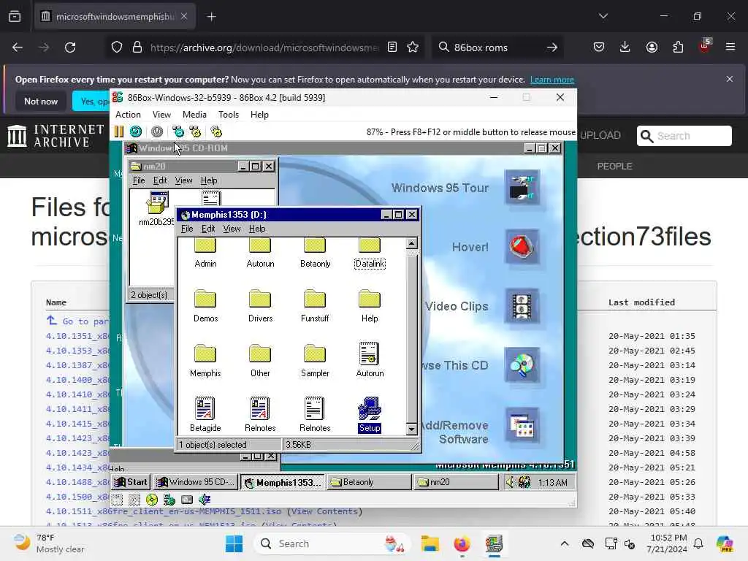Switch to Windows 95 CD-ROM taskbar button

coord(195,482)
